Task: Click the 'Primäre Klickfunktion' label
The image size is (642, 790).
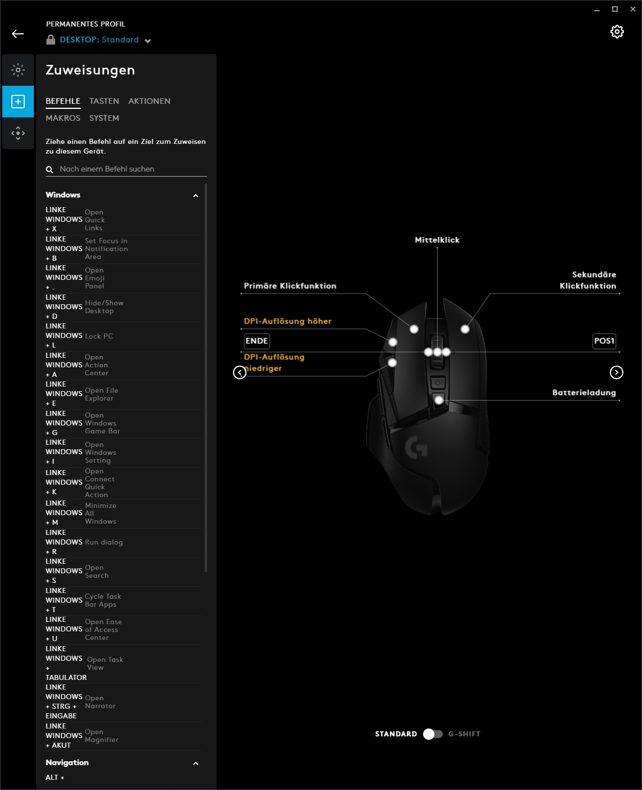Action: 290,286
